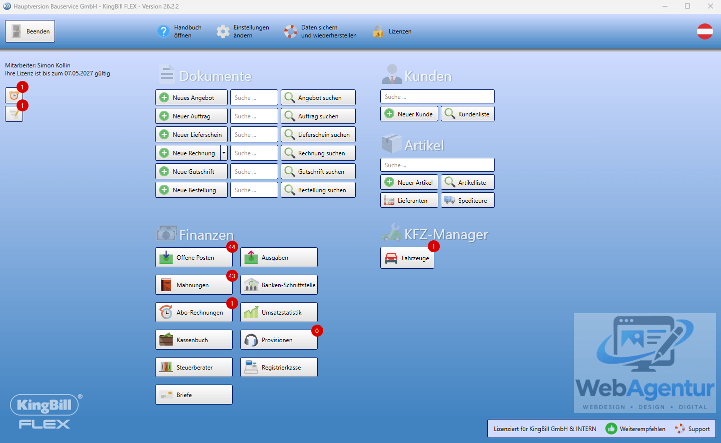Viewport: 721px width, 443px height.
Task: Launch the Registrierkasse
Action: 279,368
